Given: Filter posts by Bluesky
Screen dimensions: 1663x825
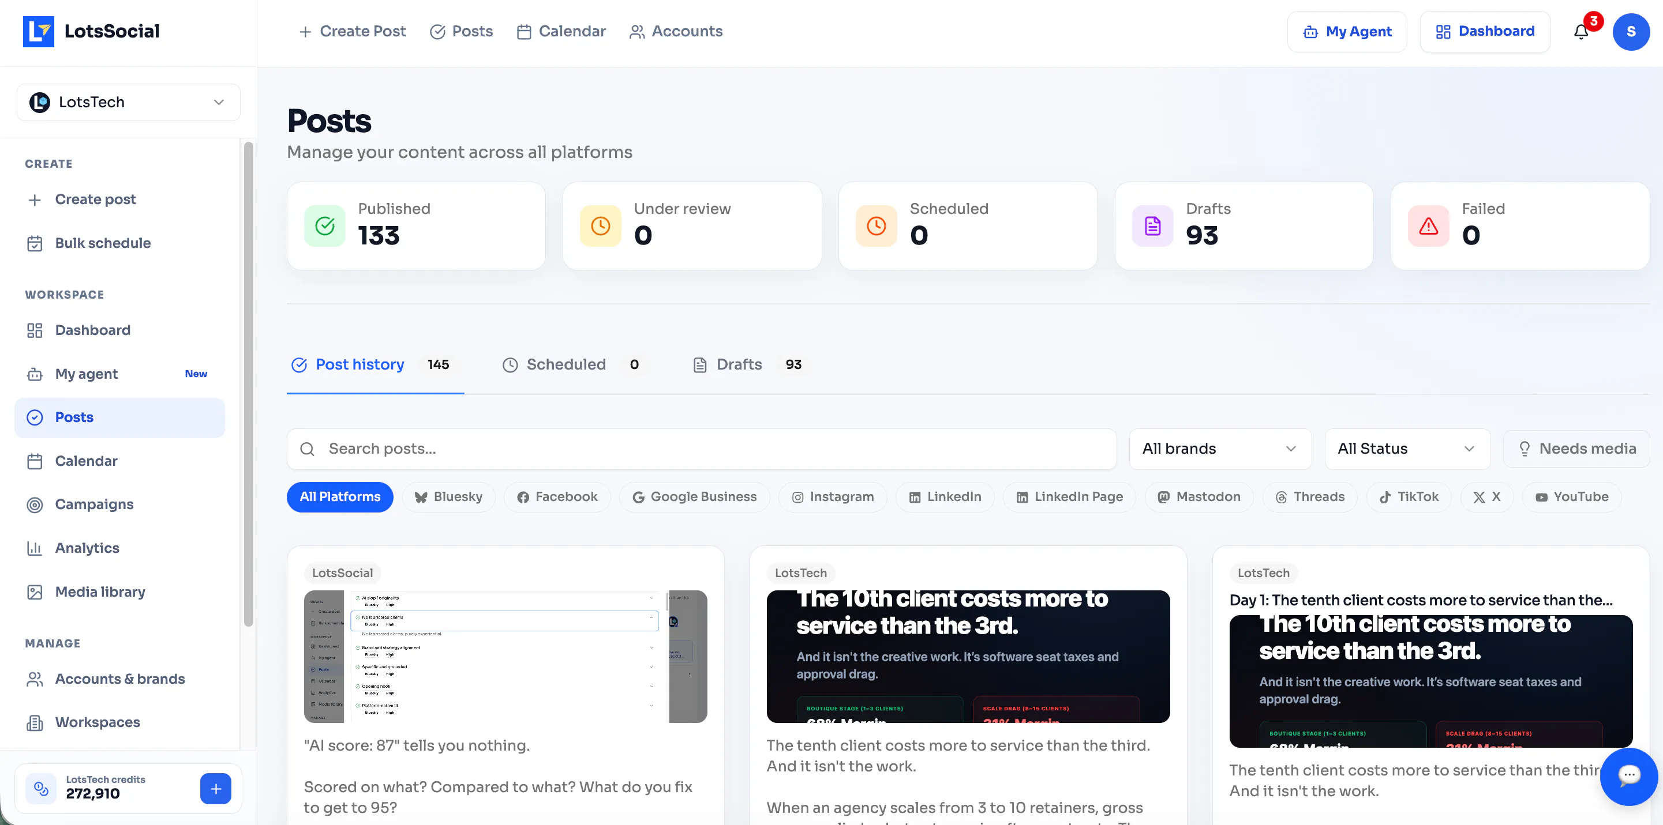Looking at the screenshot, I should point(449,497).
